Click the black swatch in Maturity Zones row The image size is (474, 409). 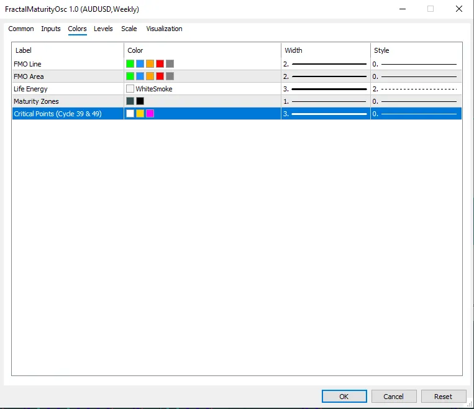[x=140, y=101]
